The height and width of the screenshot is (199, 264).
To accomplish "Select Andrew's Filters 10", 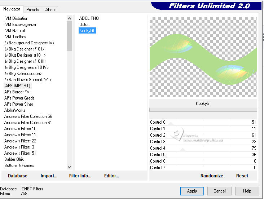I will coord(20,129).
